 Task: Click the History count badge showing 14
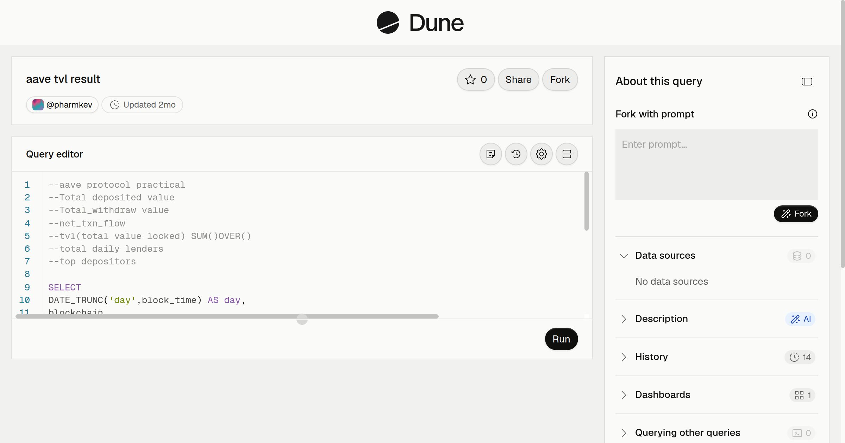click(800, 357)
